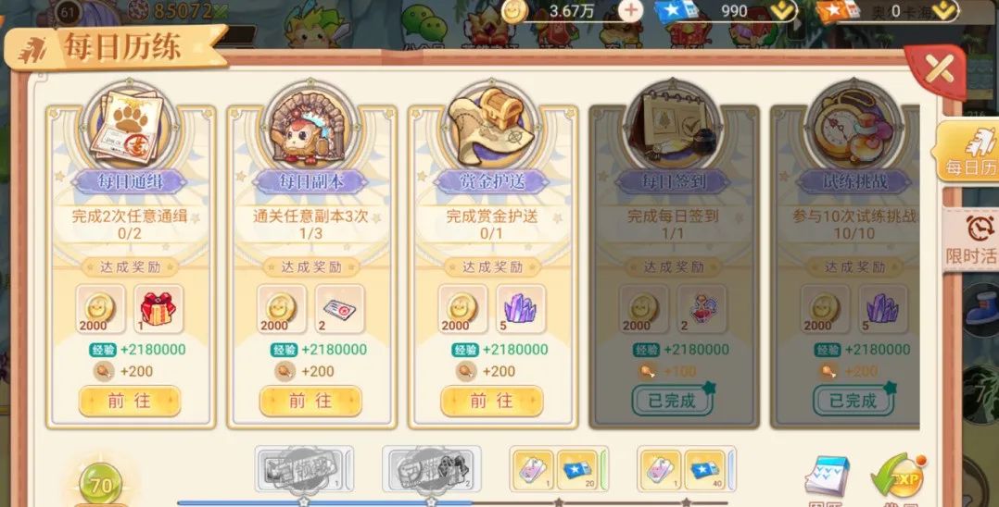The width and height of the screenshot is (999, 507).
Task: Click 前往 under 每日通缉
Action: (x=130, y=402)
